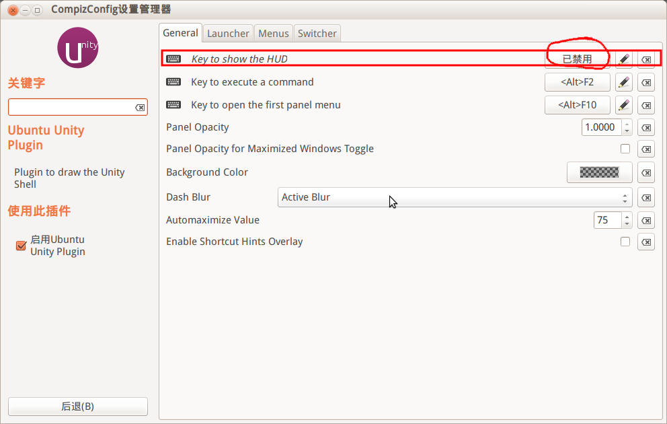Click the '使用此插件' heading

pos(39,211)
